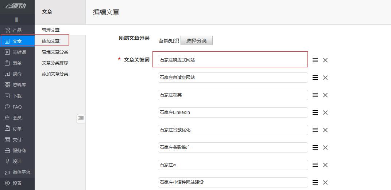Open the 订单 sidebar section
The width and height of the screenshot is (391, 190).
[17, 129]
